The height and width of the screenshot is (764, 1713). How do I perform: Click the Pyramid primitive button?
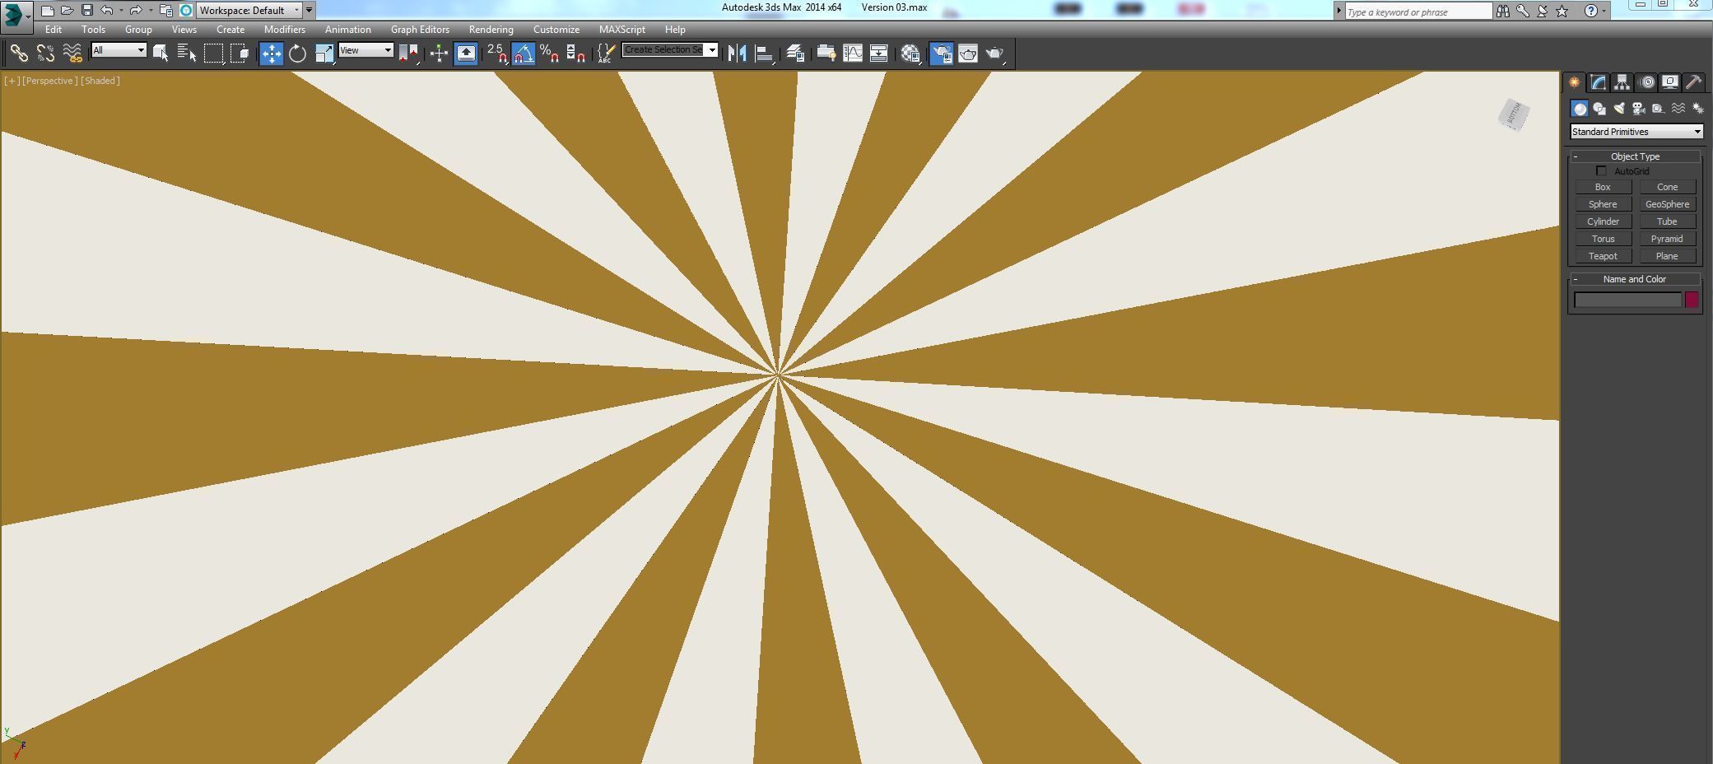tap(1667, 239)
